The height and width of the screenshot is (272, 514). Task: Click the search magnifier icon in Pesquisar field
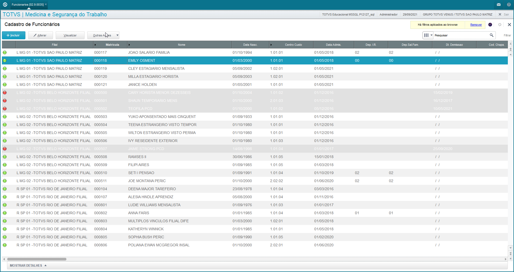(x=492, y=35)
